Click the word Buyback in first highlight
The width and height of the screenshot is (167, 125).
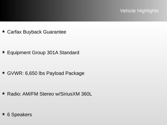click(x=32, y=32)
